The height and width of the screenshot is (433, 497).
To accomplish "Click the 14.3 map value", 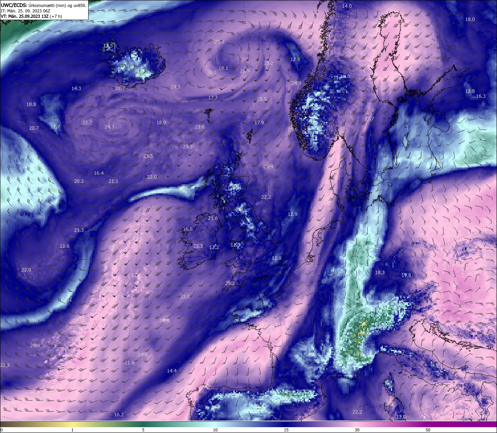I will 76,88.
